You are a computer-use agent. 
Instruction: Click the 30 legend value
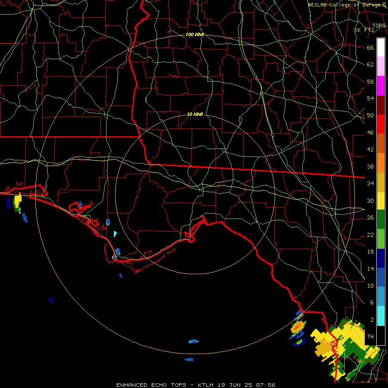[x=370, y=200]
